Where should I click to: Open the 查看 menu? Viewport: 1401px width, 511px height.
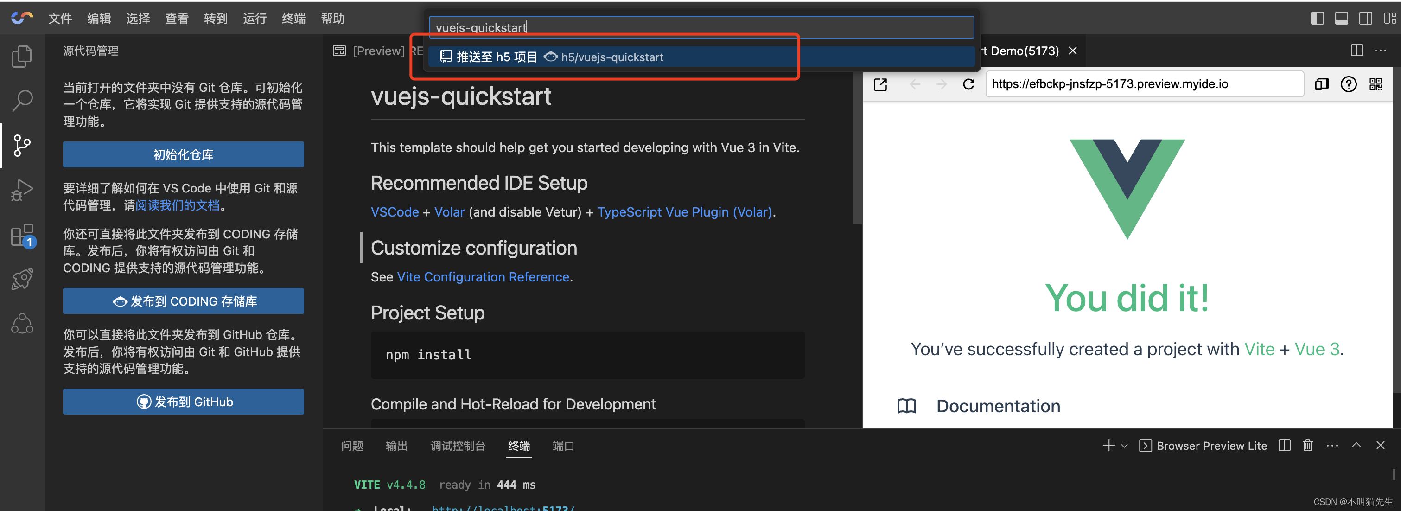click(177, 19)
